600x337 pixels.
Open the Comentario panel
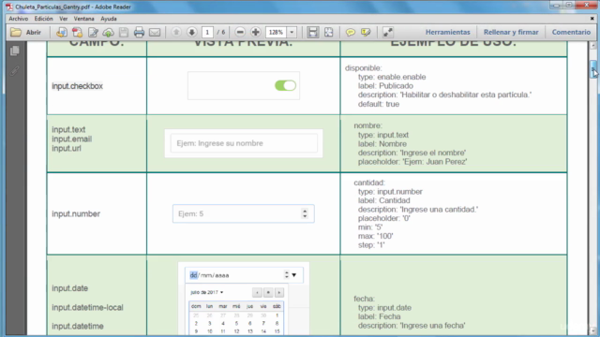571,32
